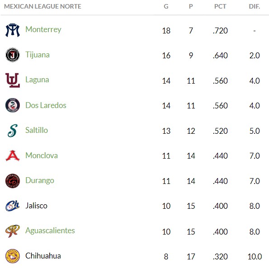Image resolution: width=269 pixels, height=268 pixels.
Task: Visit the Durango team link
Action: tap(40, 181)
